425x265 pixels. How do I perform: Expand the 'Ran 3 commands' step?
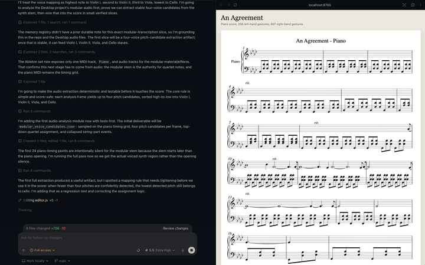click(34, 111)
